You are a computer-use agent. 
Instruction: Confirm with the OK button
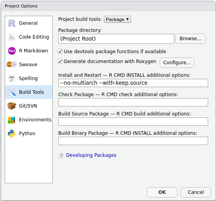[x=162, y=192]
